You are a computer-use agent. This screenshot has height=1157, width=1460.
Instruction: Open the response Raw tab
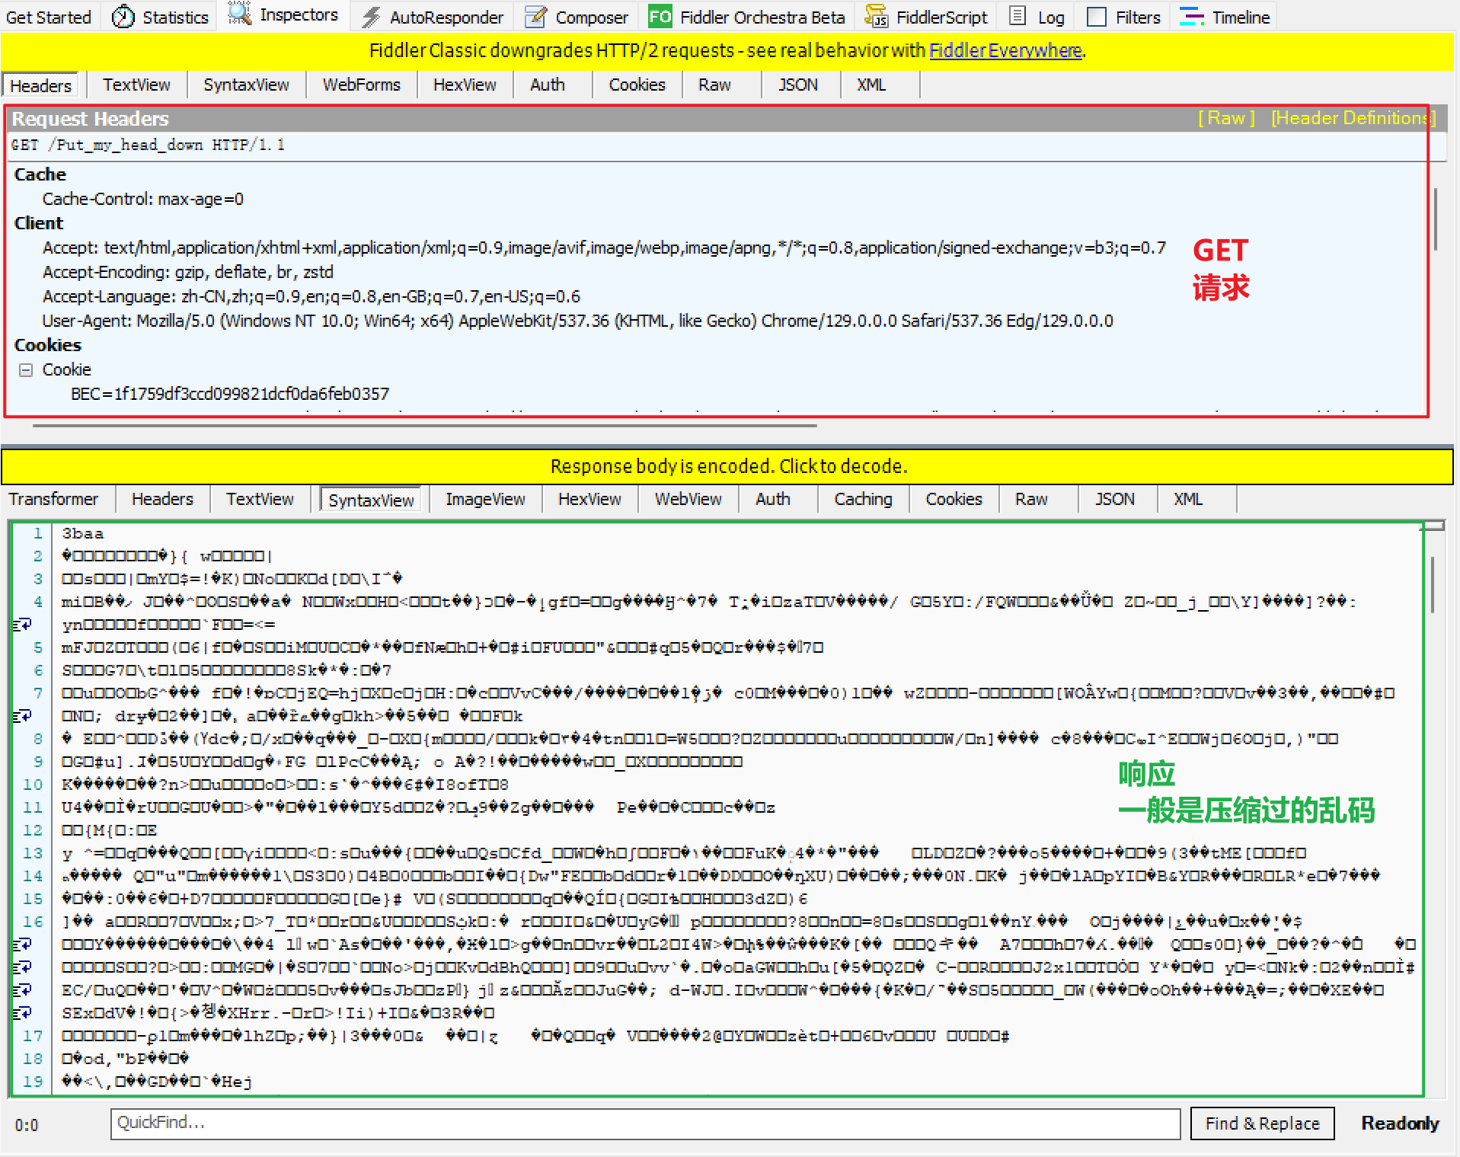1032,499
